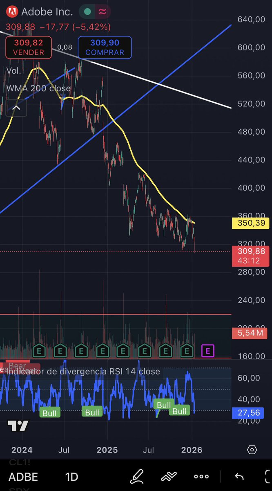Image resolution: width=272 pixels, height=491 pixels.
Task: Tap the leftmost Bull divergence label
Action: 50,413
